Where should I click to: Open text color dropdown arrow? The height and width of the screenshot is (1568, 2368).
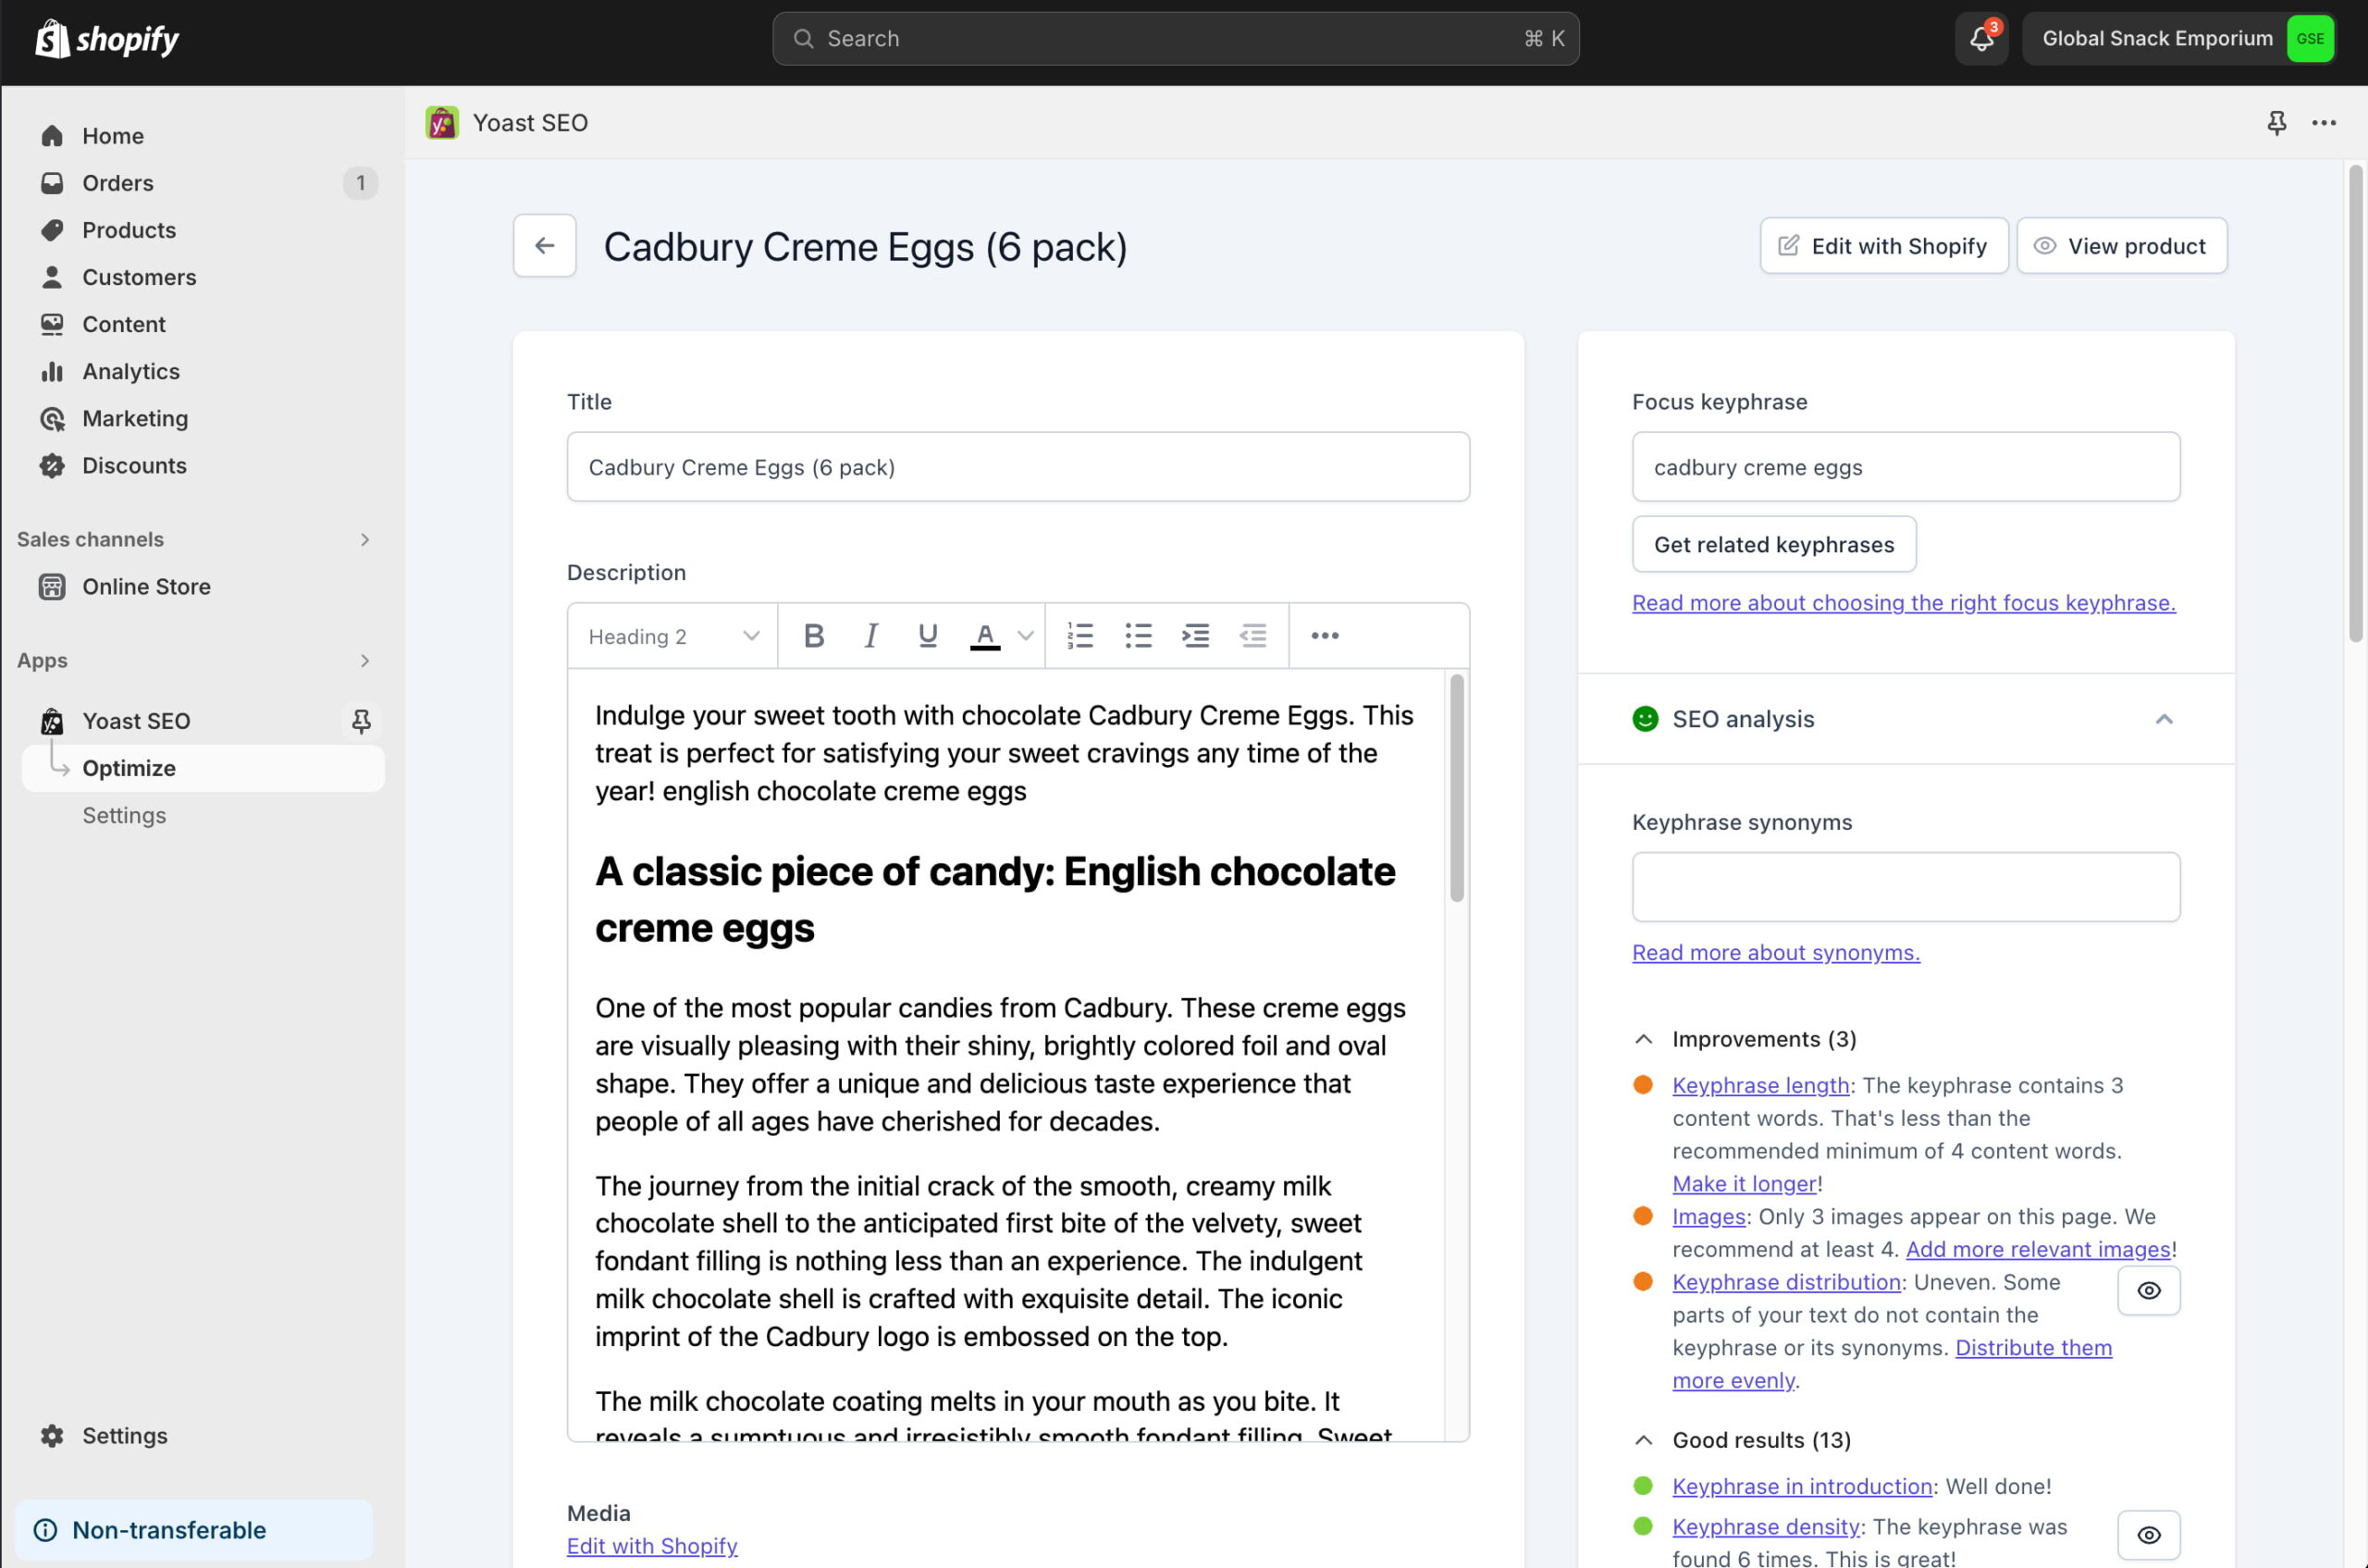(x=1025, y=636)
